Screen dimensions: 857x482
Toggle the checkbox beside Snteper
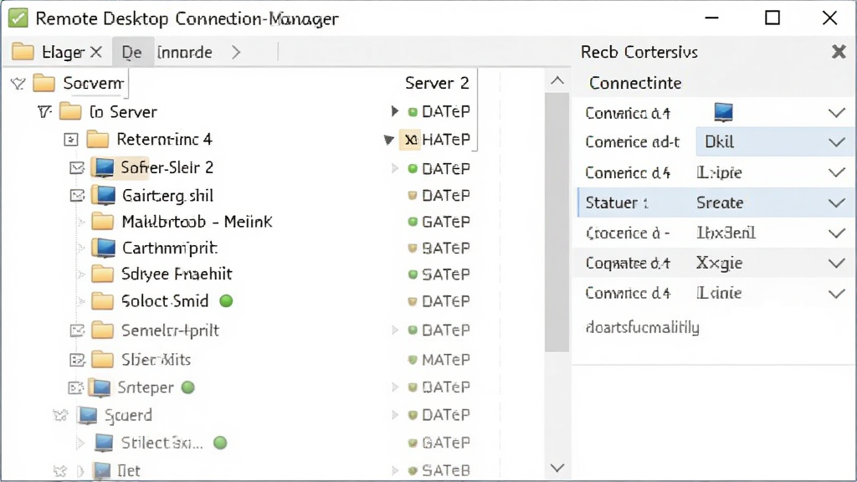(75, 388)
